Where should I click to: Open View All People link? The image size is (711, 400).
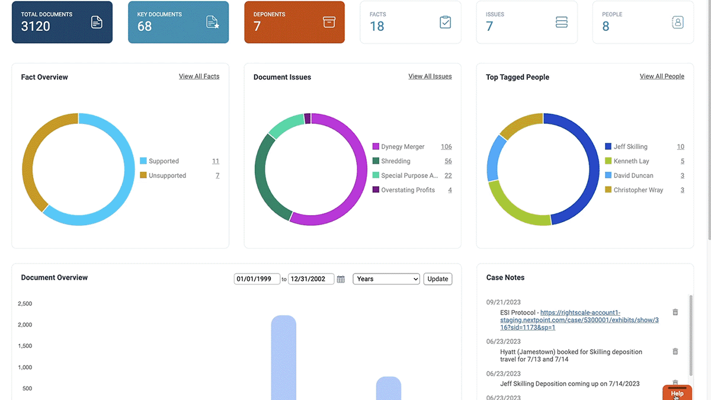point(662,76)
